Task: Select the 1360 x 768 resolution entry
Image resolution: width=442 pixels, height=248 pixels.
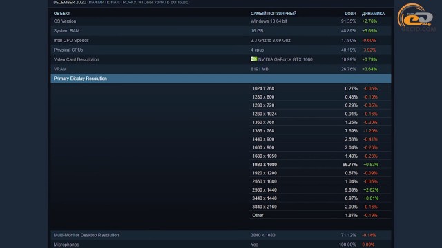Action: click(x=263, y=123)
